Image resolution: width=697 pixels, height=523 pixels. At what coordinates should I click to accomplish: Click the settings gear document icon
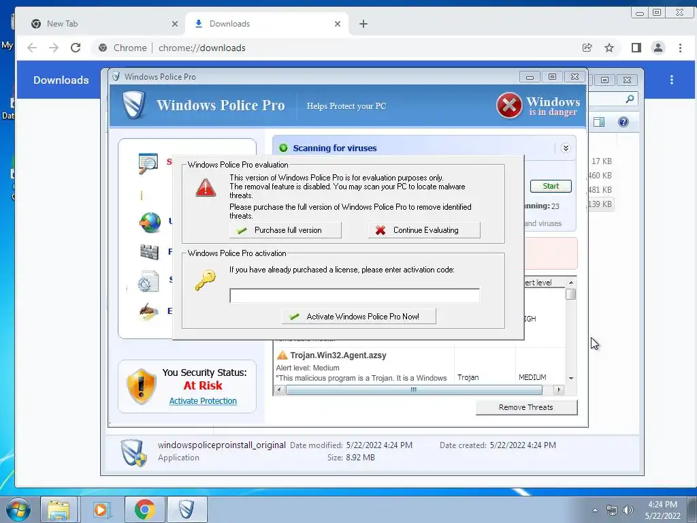click(x=148, y=281)
